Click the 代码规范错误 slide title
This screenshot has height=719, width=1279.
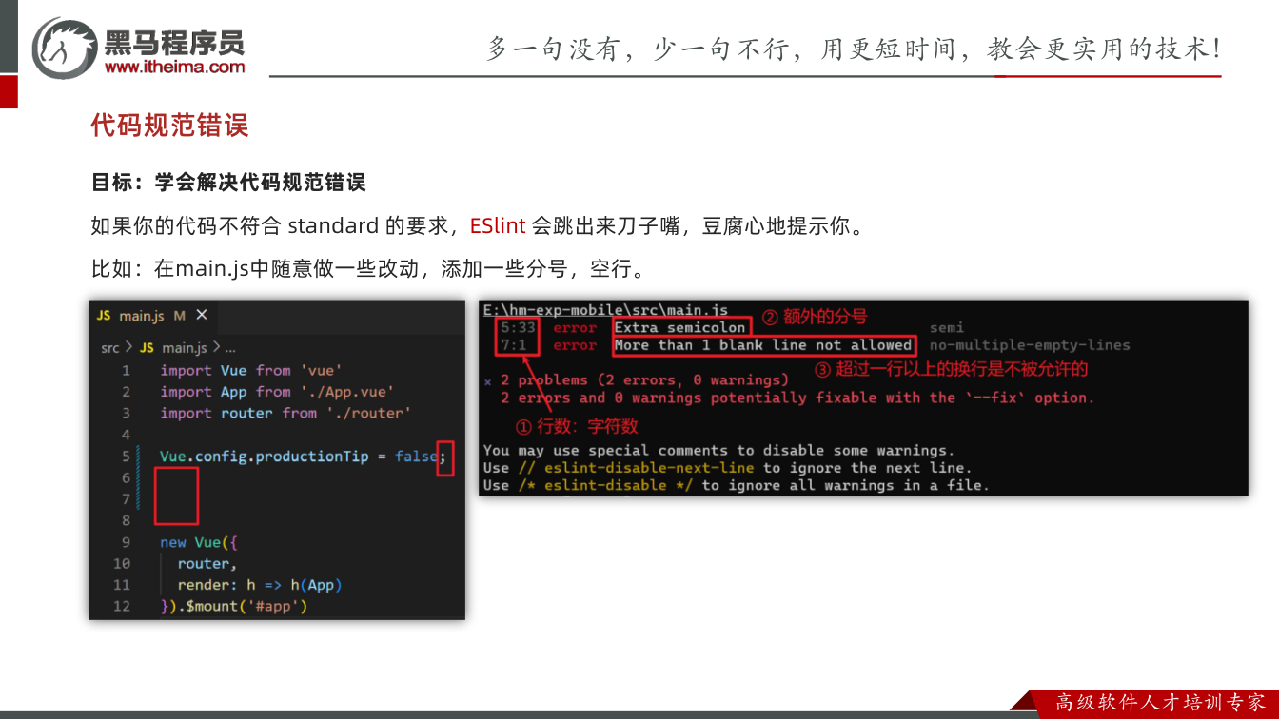click(x=169, y=125)
